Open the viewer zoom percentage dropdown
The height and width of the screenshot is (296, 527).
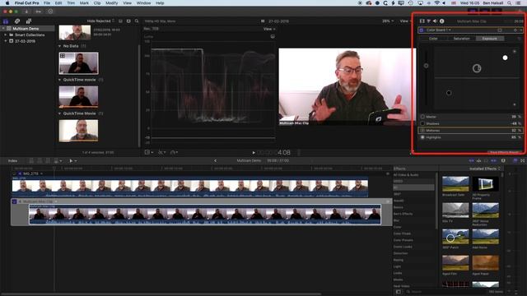(388, 21)
